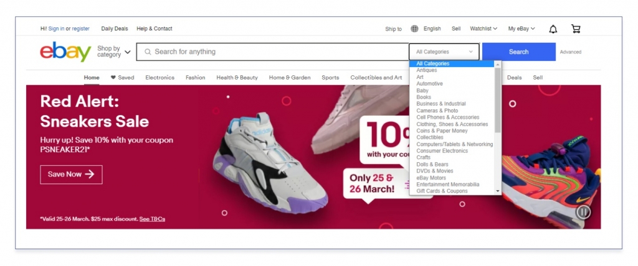Click the eBay logo

pyautogui.click(x=65, y=52)
